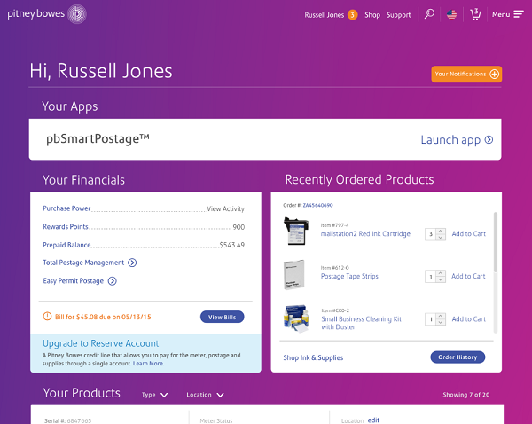The image size is (532, 424).
Task: Expand the Location filter dropdown
Action: 206,395
